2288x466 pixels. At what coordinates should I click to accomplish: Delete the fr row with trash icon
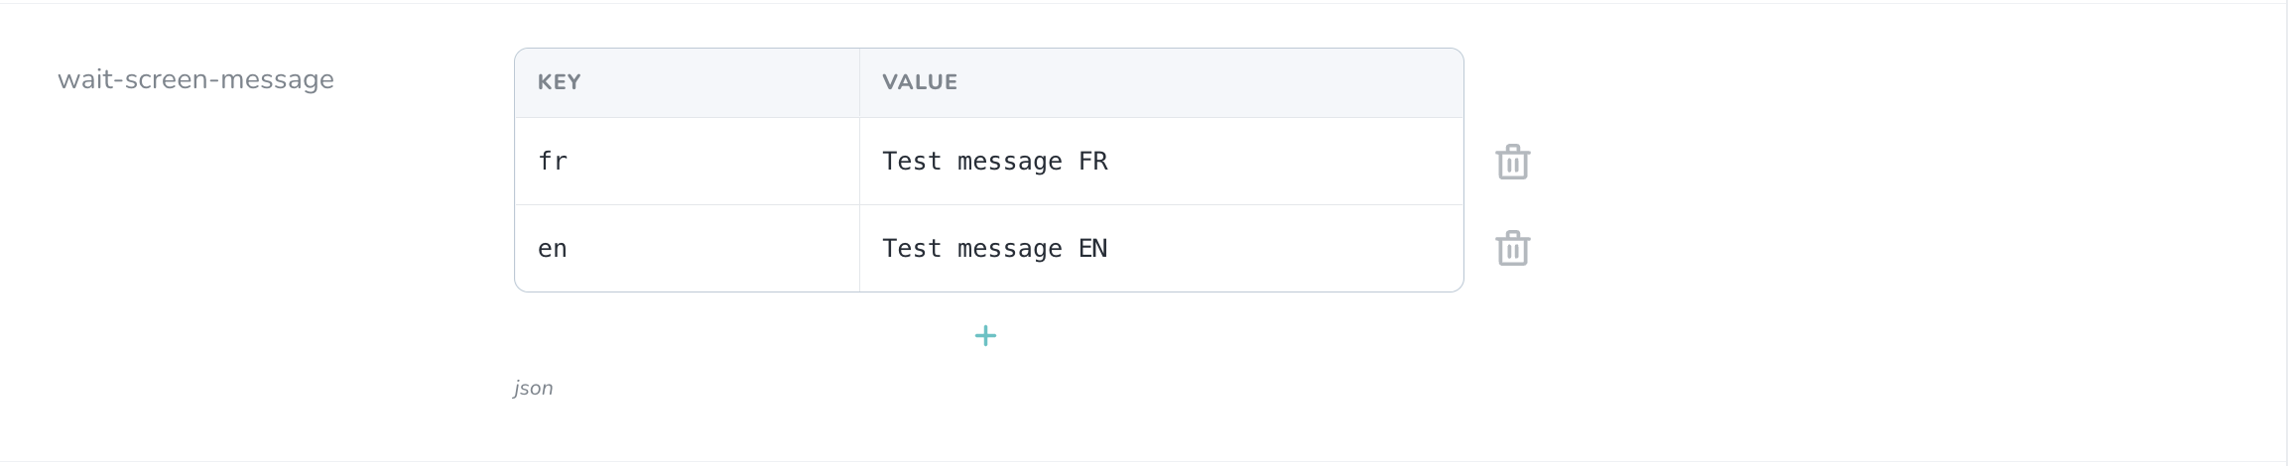[x=1512, y=162]
